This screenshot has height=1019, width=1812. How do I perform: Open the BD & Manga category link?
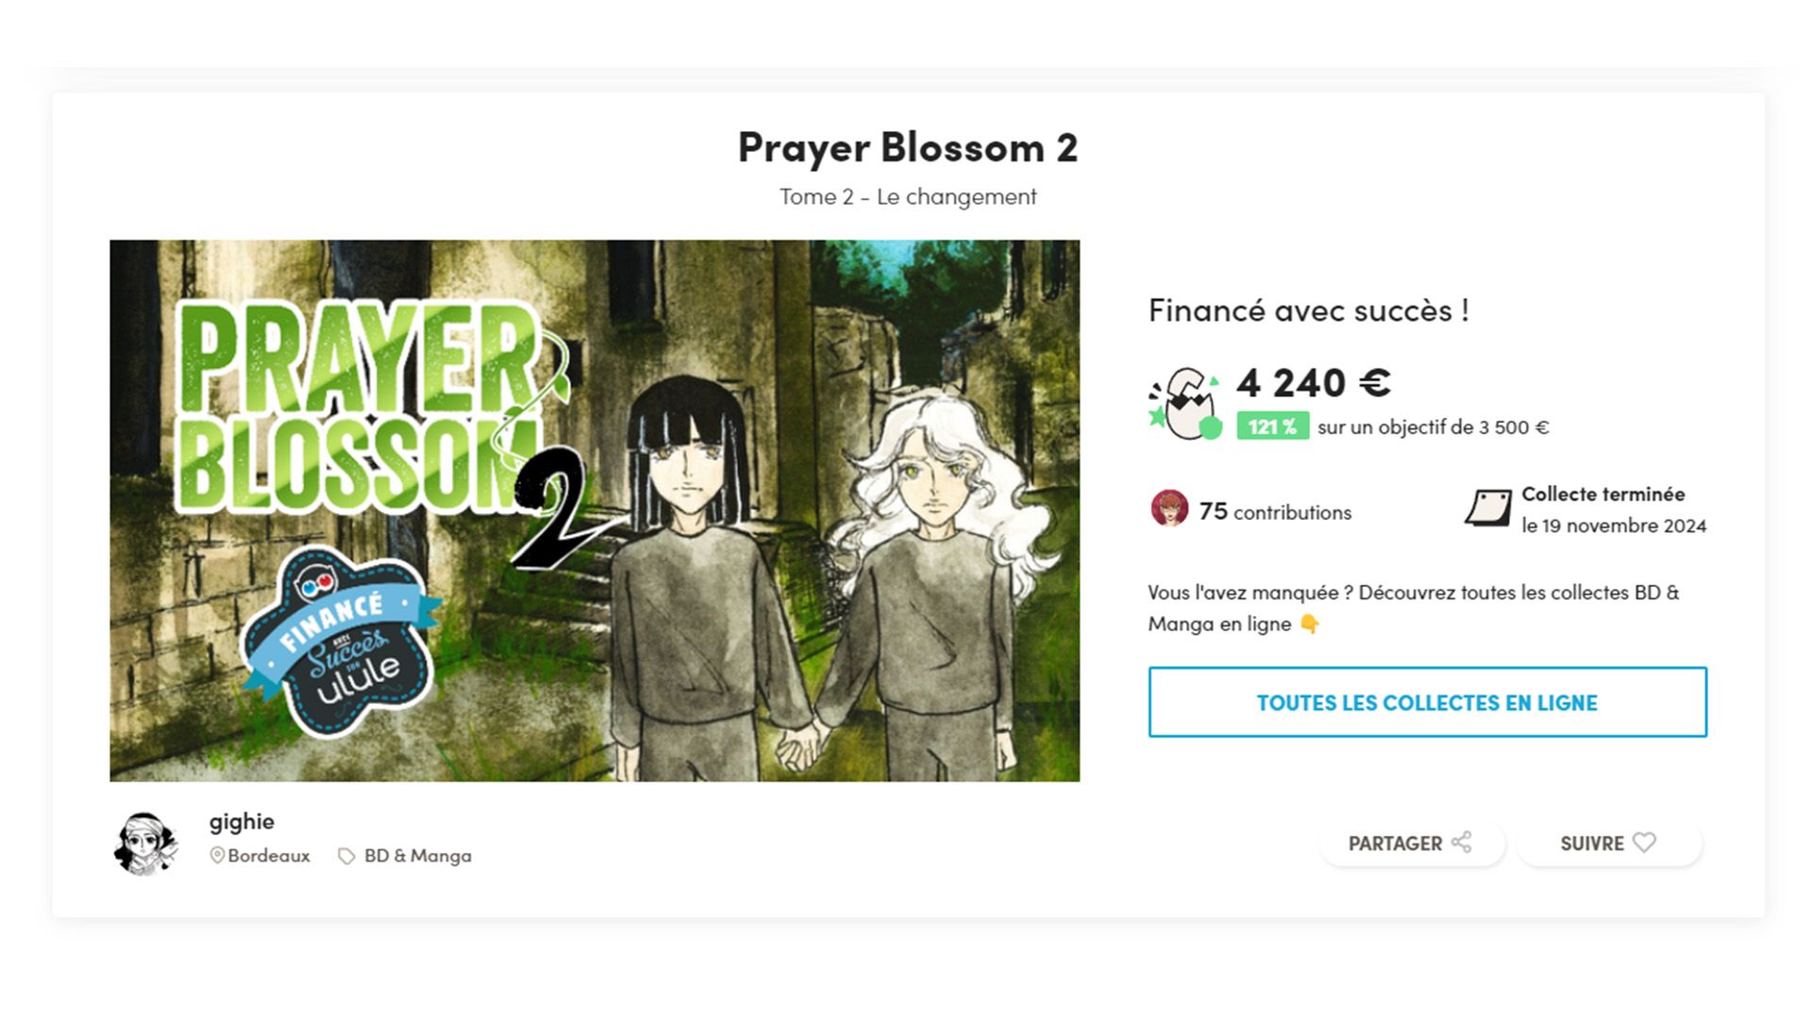coord(418,856)
